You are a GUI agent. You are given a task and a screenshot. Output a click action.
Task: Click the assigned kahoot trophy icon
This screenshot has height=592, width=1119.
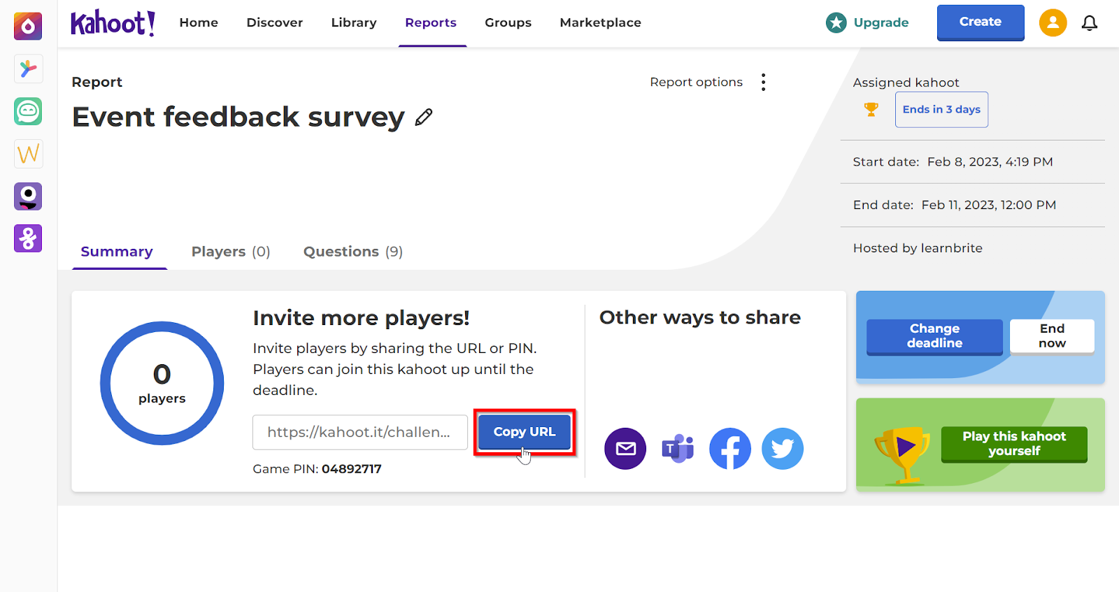(871, 109)
